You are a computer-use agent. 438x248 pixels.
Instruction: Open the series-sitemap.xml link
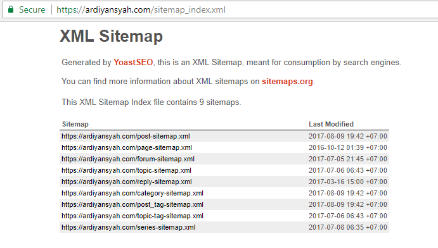128,227
